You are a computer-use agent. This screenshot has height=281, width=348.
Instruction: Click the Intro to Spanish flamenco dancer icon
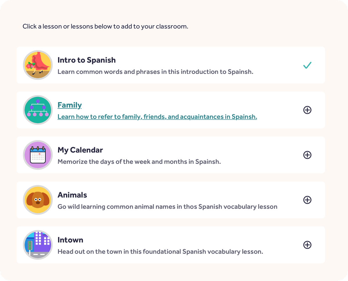[38, 65]
